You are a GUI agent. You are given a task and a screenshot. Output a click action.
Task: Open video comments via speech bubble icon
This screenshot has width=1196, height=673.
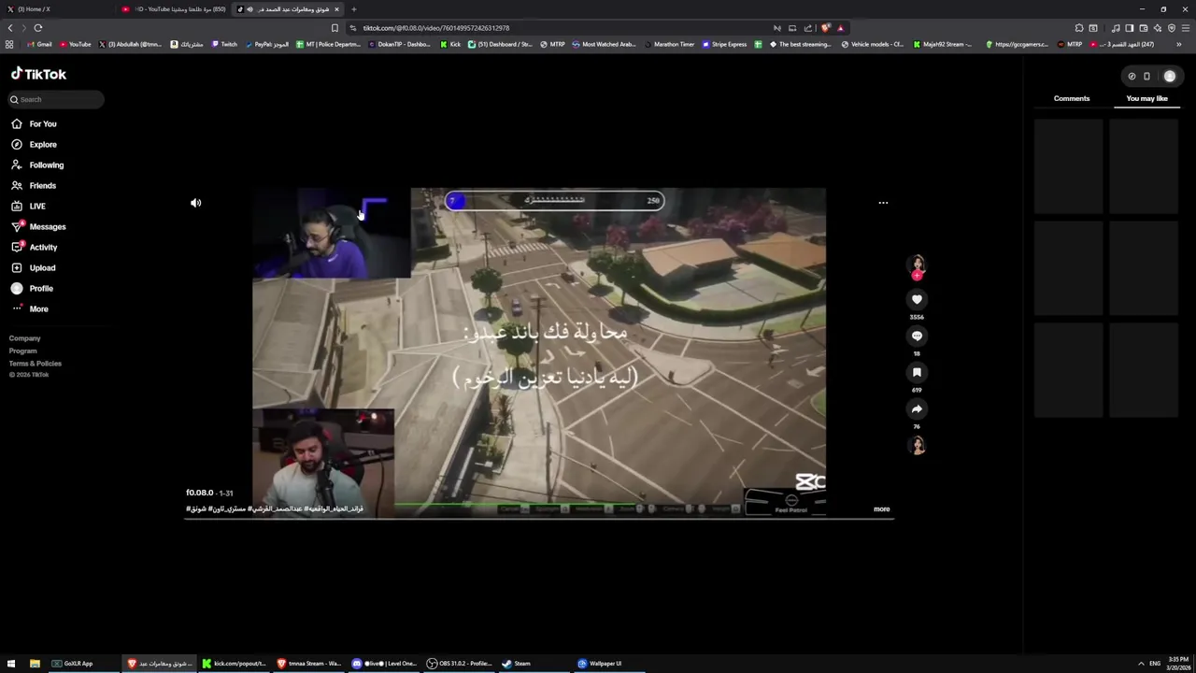[x=917, y=336]
